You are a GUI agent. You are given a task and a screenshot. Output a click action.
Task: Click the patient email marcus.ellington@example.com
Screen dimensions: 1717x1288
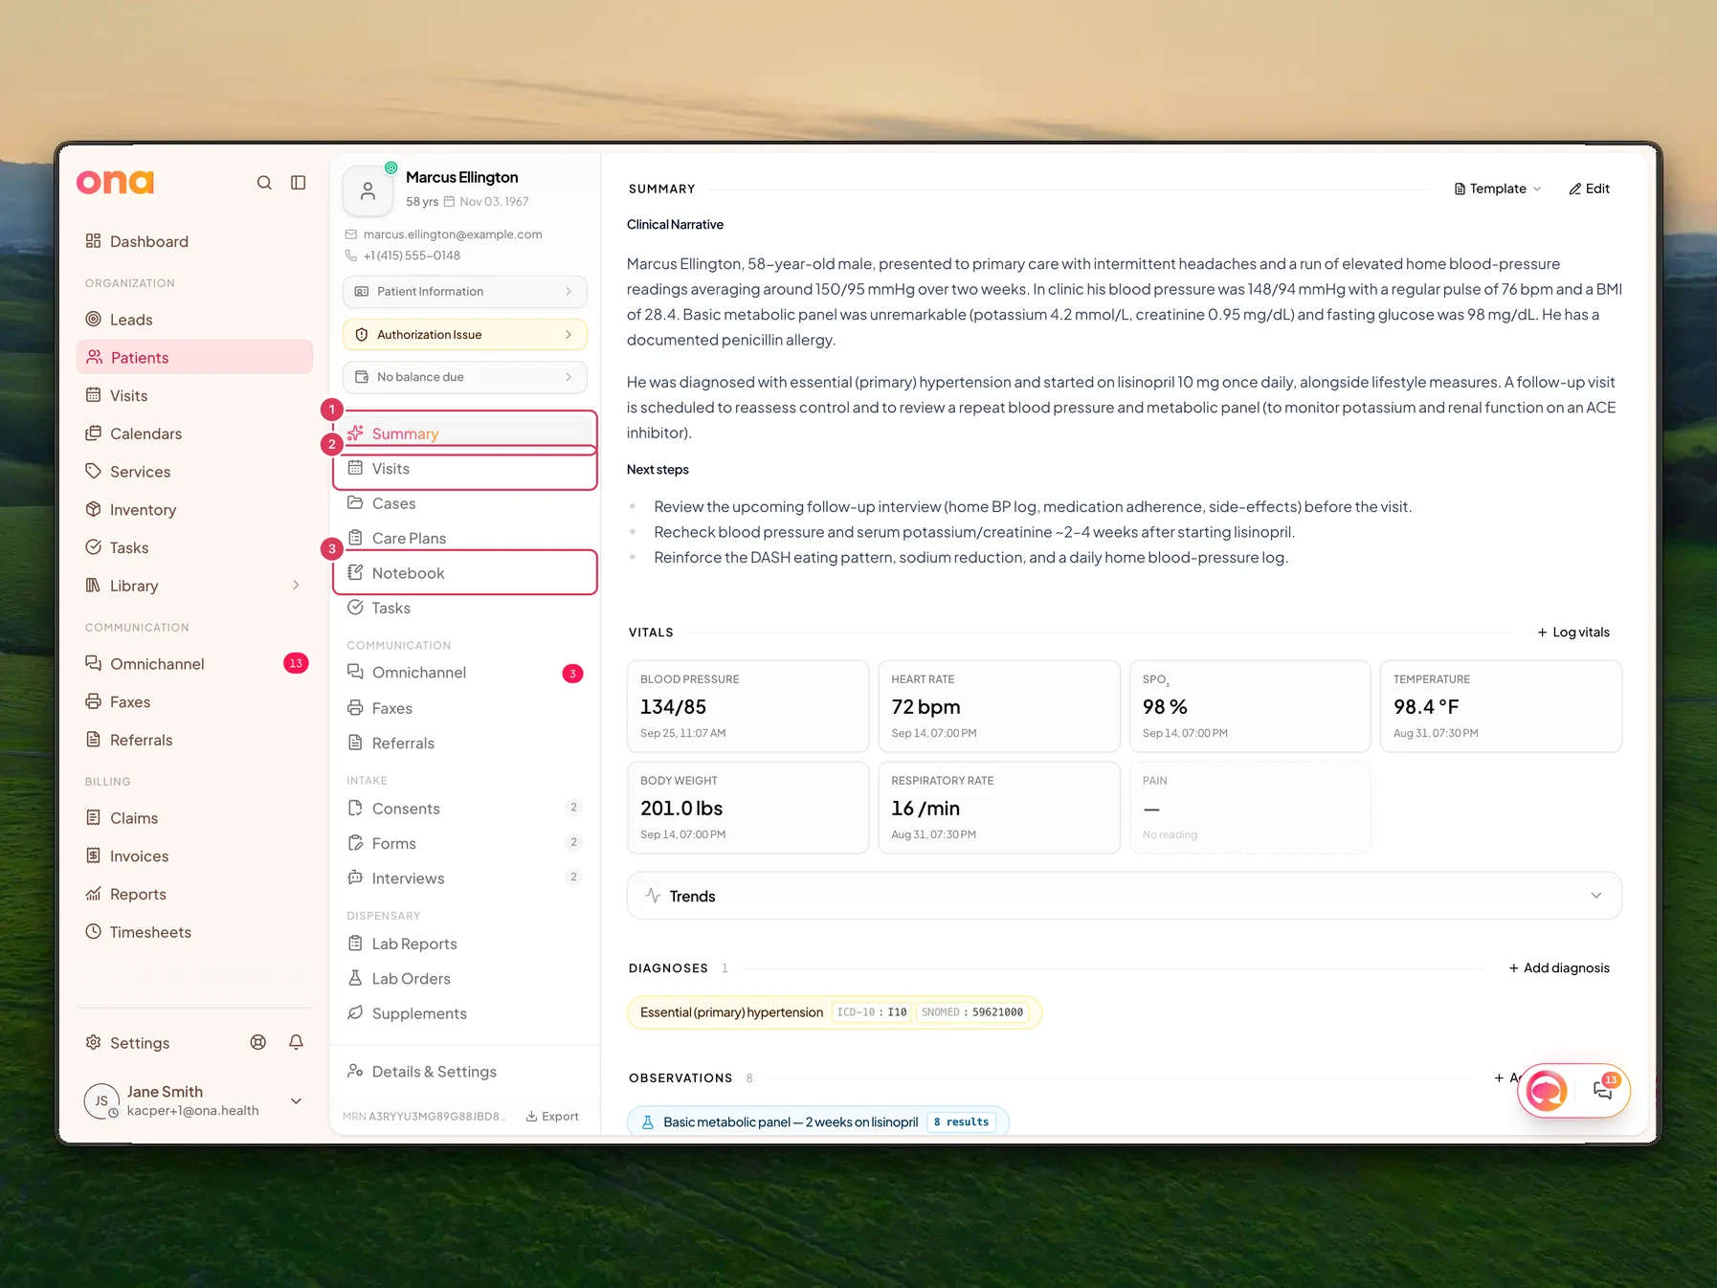(x=453, y=234)
